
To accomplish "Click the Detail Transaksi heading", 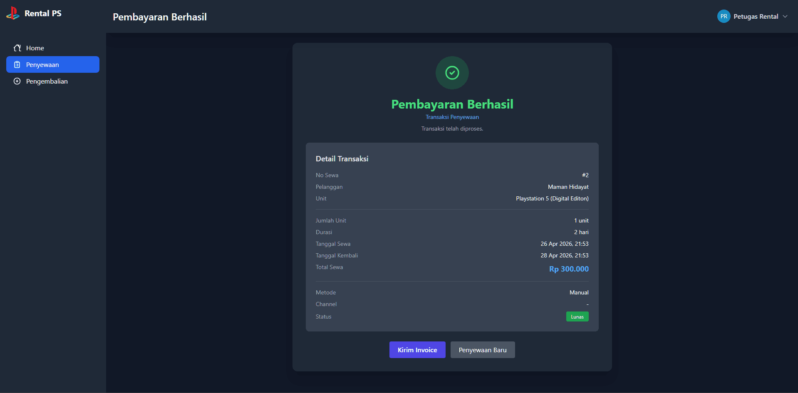I will (x=342, y=159).
